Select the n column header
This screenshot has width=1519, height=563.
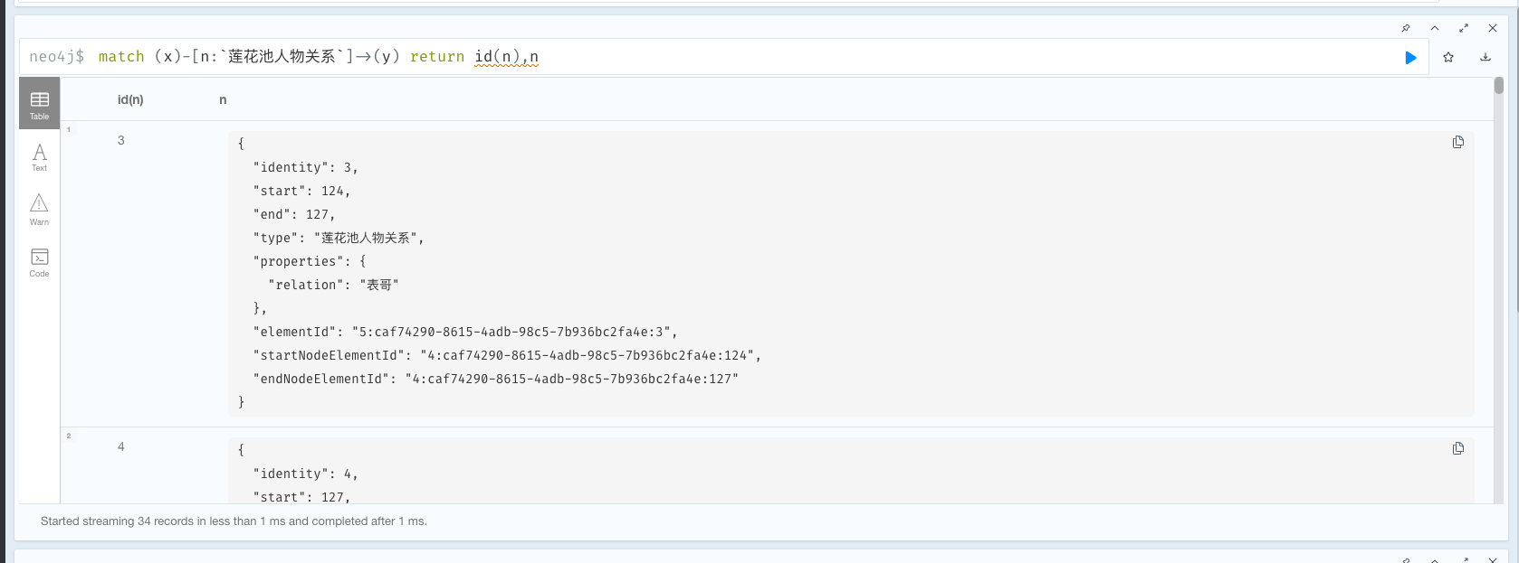223,99
